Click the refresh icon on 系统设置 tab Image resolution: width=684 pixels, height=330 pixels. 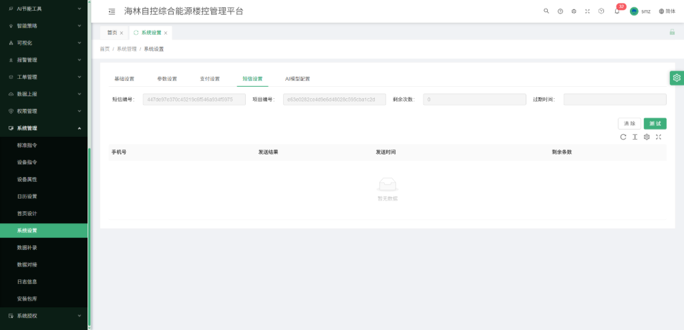click(136, 33)
